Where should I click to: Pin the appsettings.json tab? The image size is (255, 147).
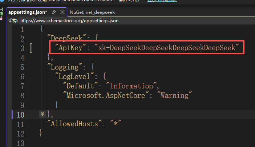pos(54,12)
